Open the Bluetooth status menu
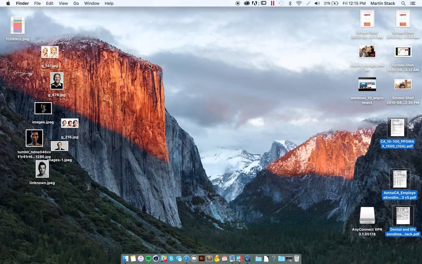422x264 pixels. (290, 3)
